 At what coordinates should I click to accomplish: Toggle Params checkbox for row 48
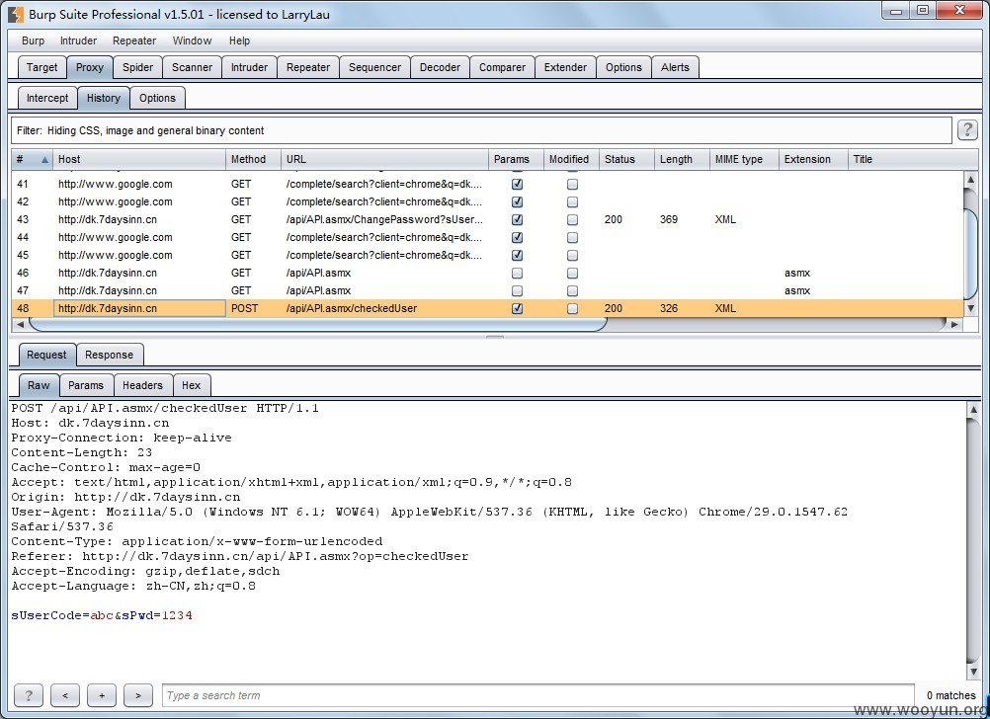pos(517,309)
